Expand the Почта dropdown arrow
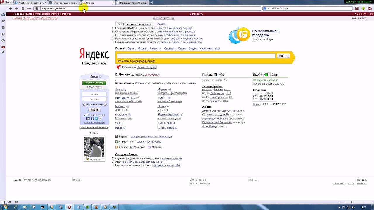 [100, 76]
